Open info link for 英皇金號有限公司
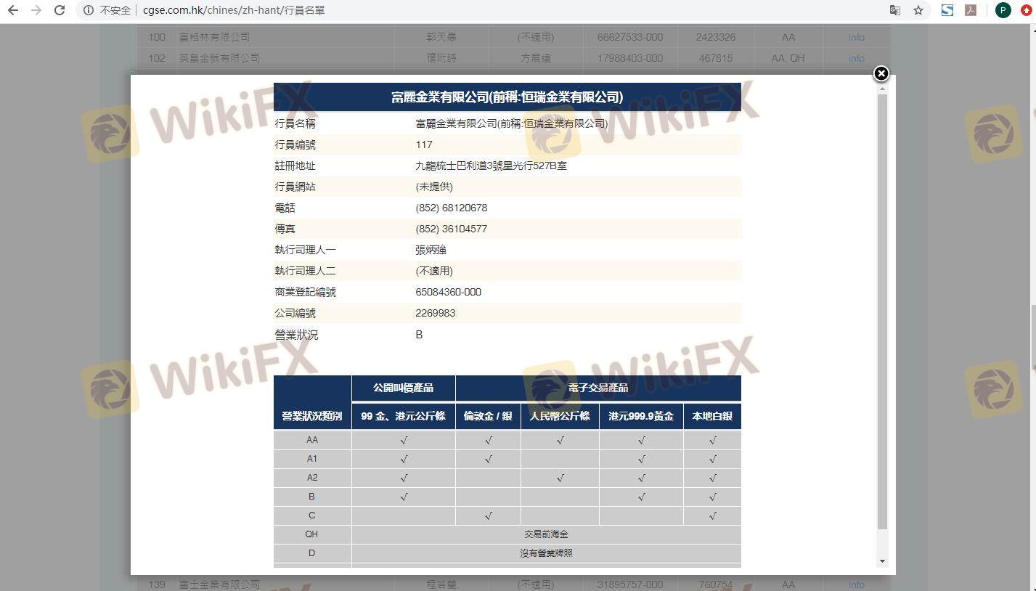This screenshot has width=1036, height=591. click(856, 58)
